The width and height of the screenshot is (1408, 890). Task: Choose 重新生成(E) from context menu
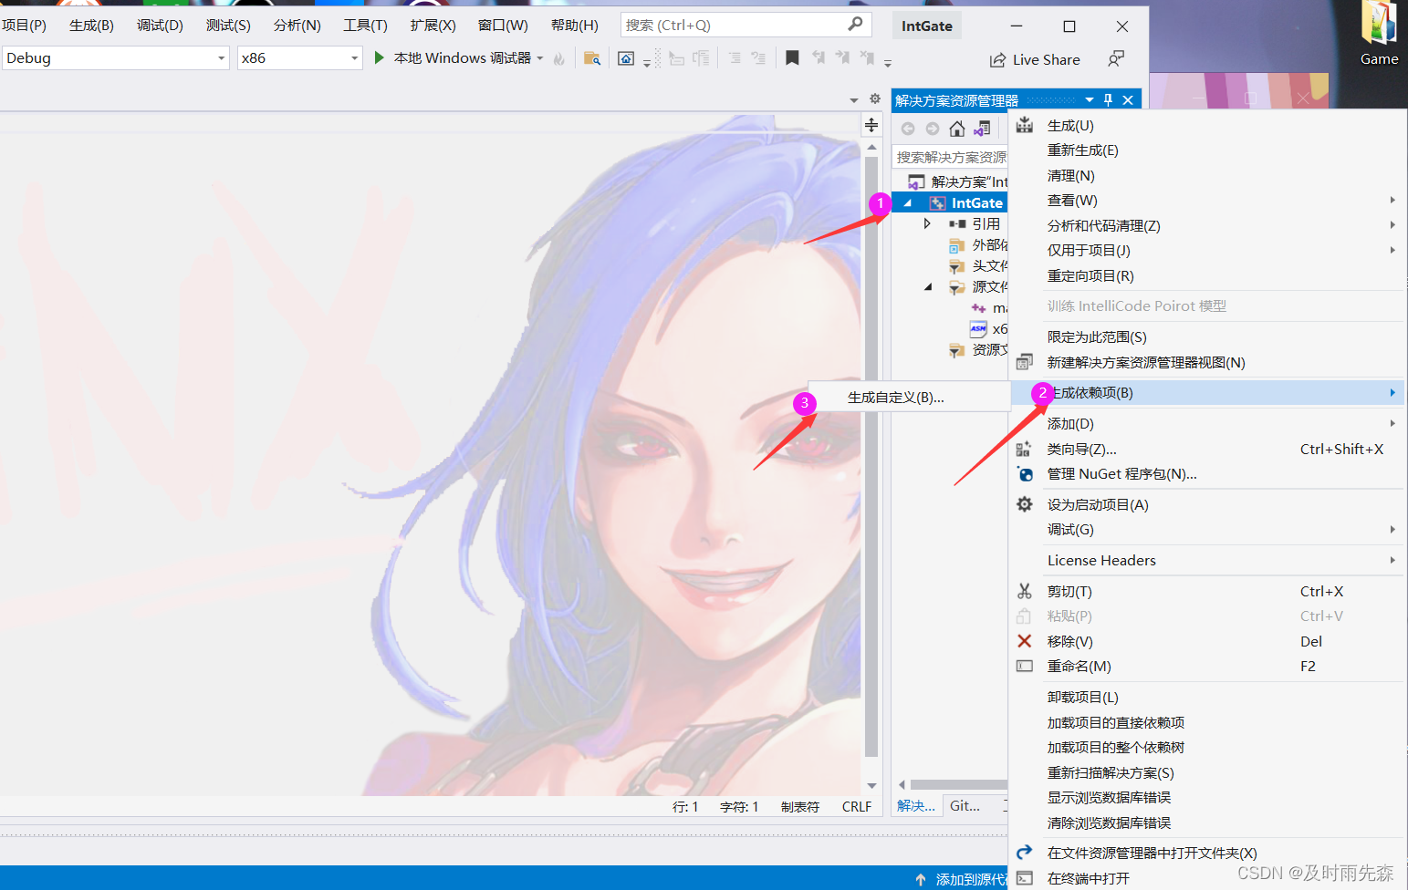1206,150
